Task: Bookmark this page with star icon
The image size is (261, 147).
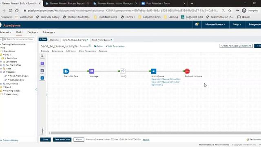Action: click(230, 11)
